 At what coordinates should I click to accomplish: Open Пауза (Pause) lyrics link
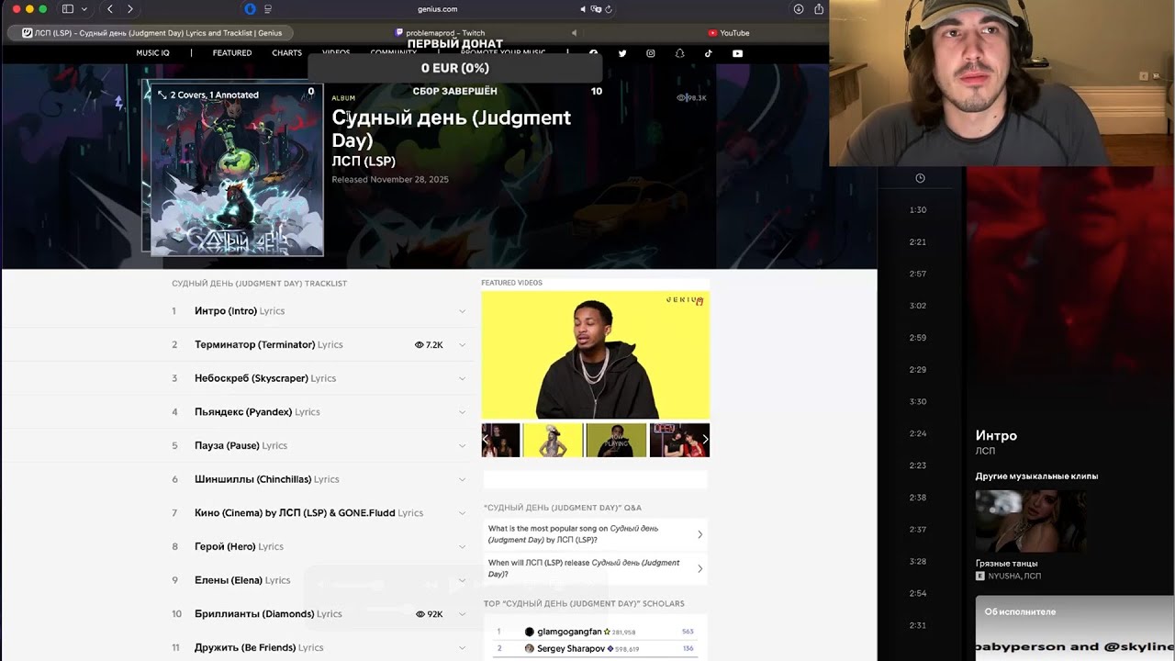pyautogui.click(x=241, y=446)
